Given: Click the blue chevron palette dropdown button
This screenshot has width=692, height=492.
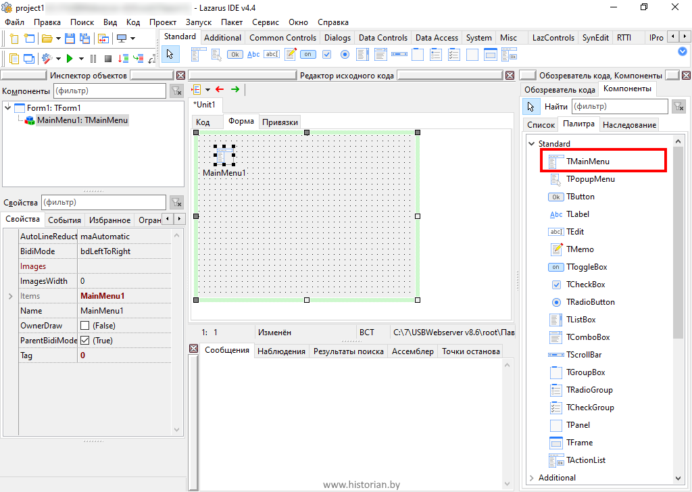Looking at the screenshot, I should pyautogui.click(x=683, y=51).
